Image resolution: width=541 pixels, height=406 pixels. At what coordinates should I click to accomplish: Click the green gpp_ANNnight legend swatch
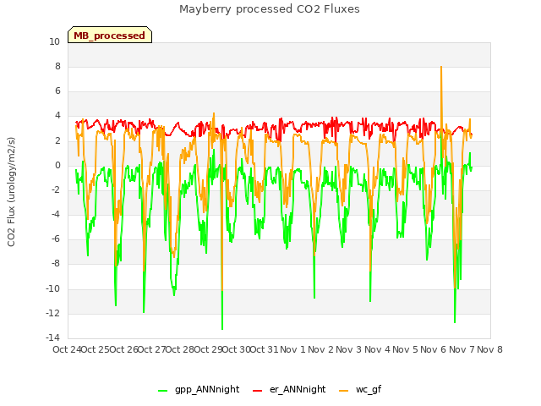point(163,391)
